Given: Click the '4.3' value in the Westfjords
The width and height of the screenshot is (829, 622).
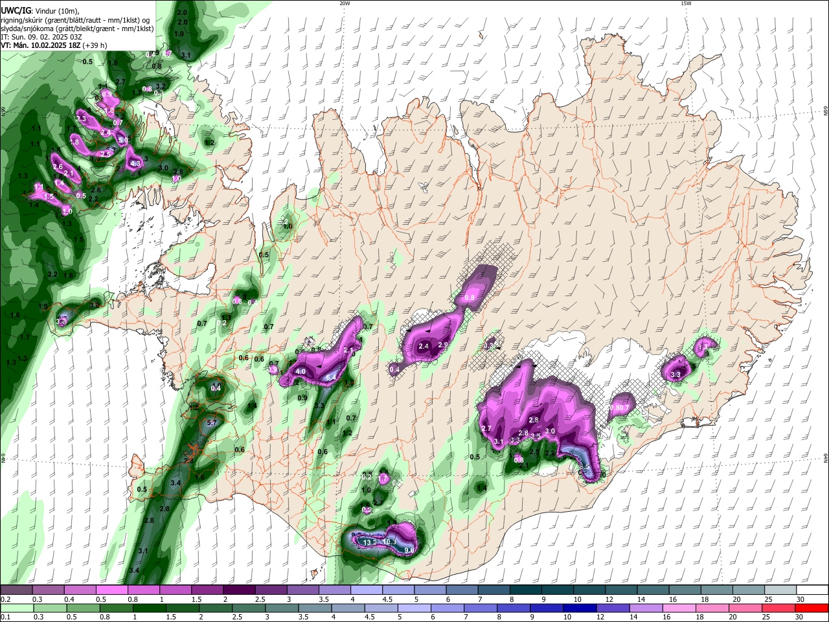Looking at the screenshot, I should click(135, 164).
